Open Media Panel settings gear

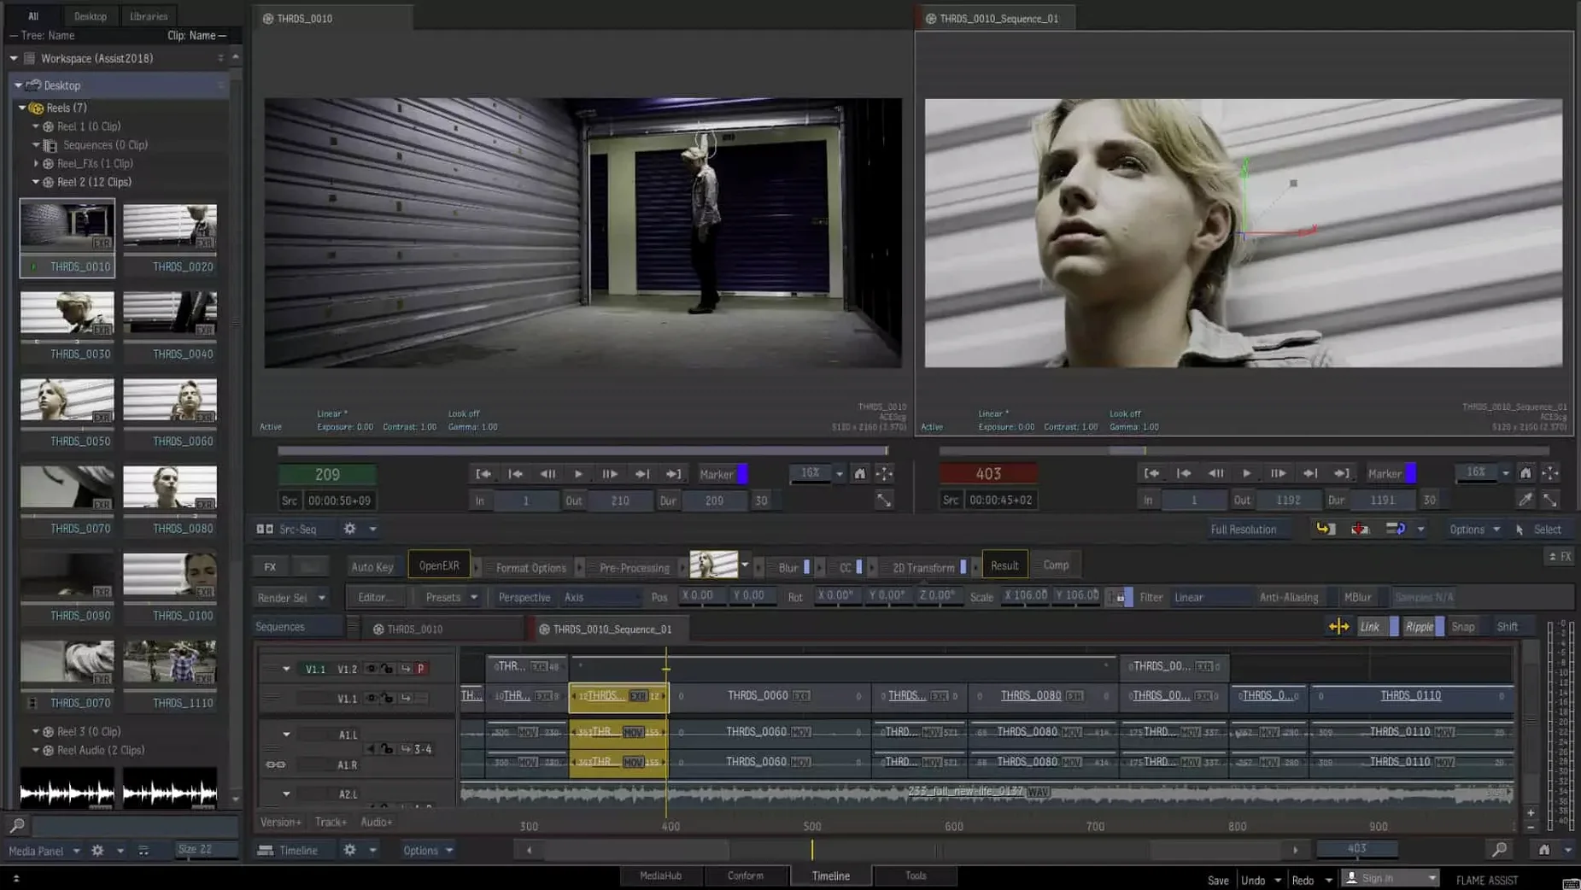tap(97, 851)
